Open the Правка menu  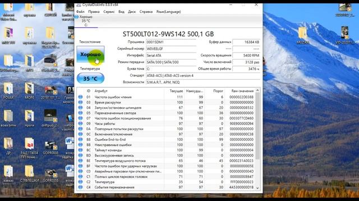tap(94, 12)
